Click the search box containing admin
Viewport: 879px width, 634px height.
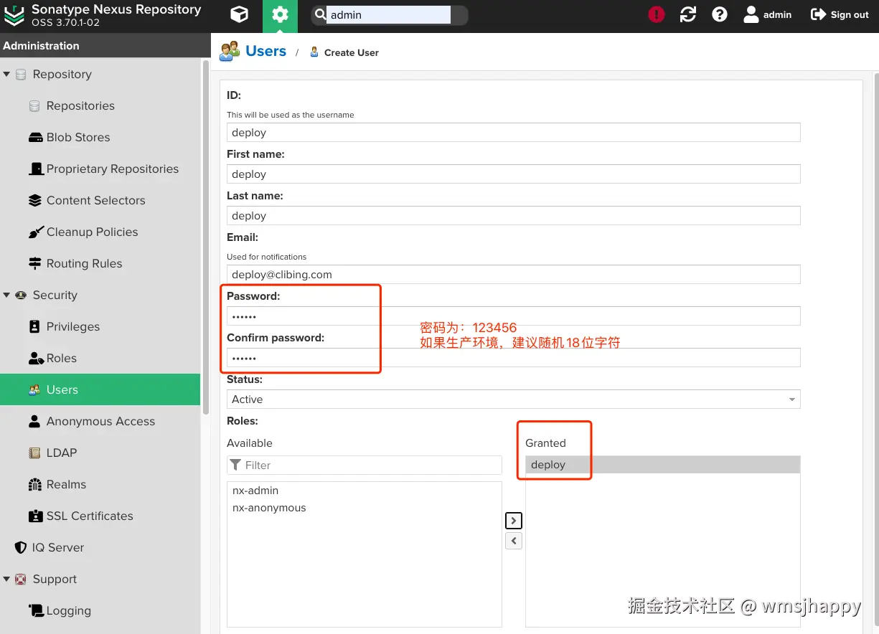click(x=388, y=15)
